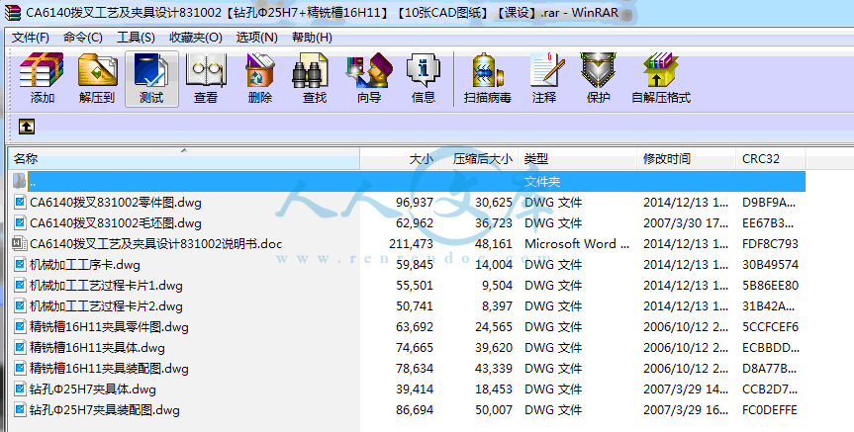Click the parent folder '..' icon
The image size is (854, 432).
tap(20, 181)
